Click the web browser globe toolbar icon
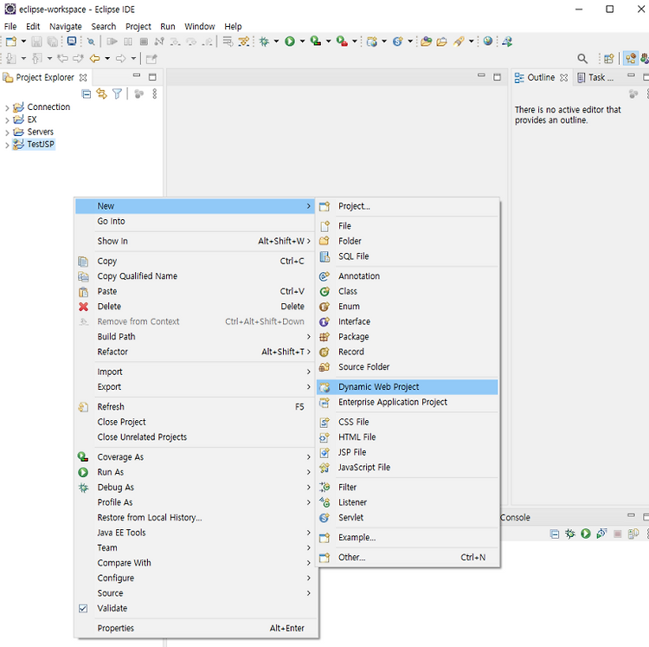Screen dimensions: 649x647 488,41
